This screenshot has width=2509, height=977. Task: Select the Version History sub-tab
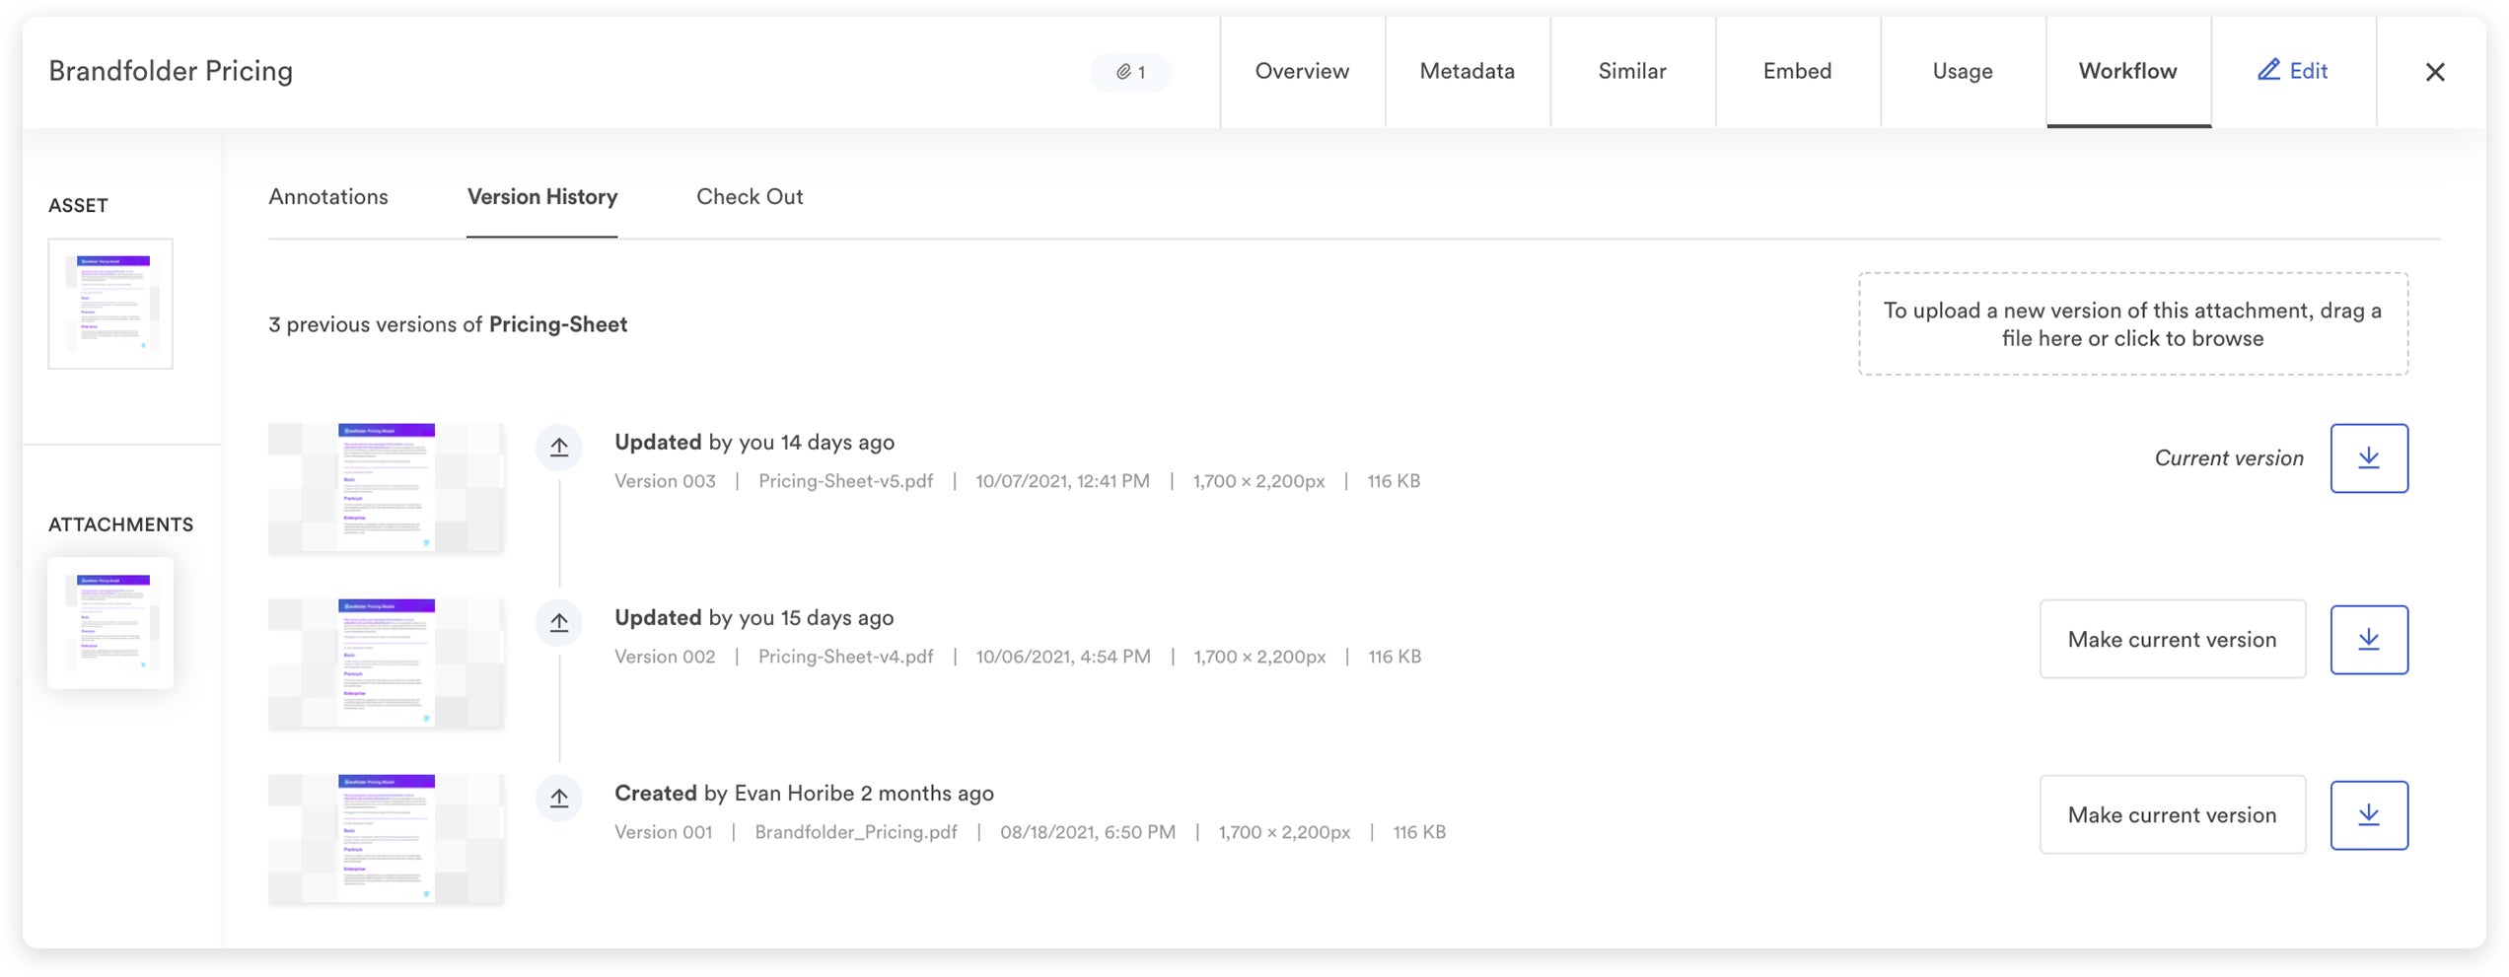pos(542,197)
